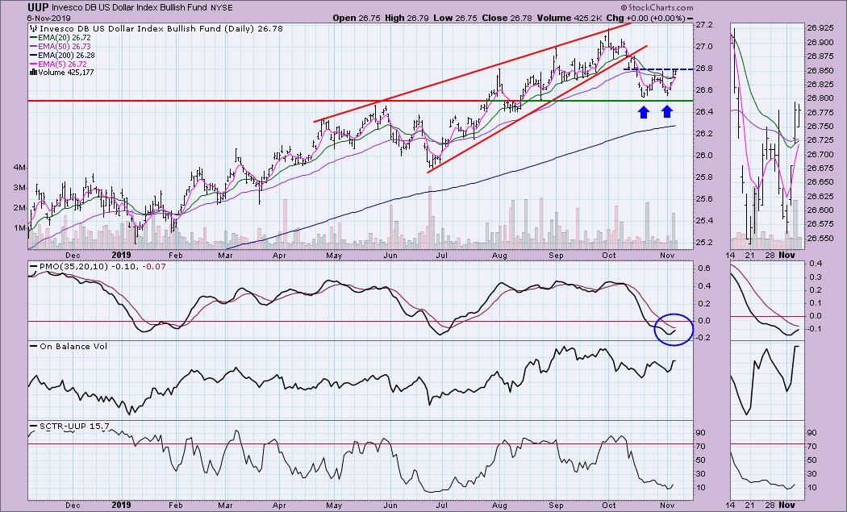Select the Invesco DB US Dollar Index Bullish Fund NYSE title
Viewport: 847px width, 512px height.
(142, 8)
